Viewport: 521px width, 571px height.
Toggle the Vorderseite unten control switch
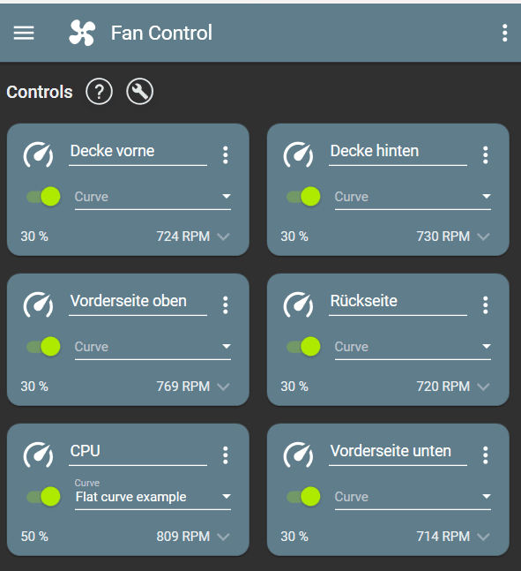303,497
